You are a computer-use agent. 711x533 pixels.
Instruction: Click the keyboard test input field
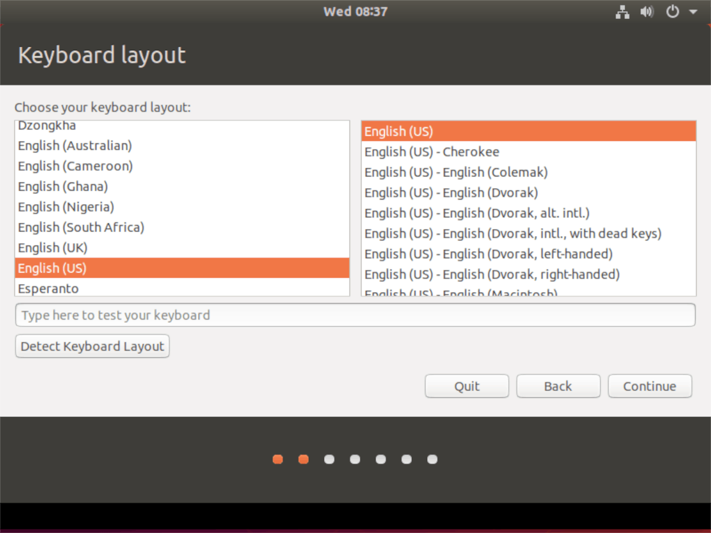[355, 315]
